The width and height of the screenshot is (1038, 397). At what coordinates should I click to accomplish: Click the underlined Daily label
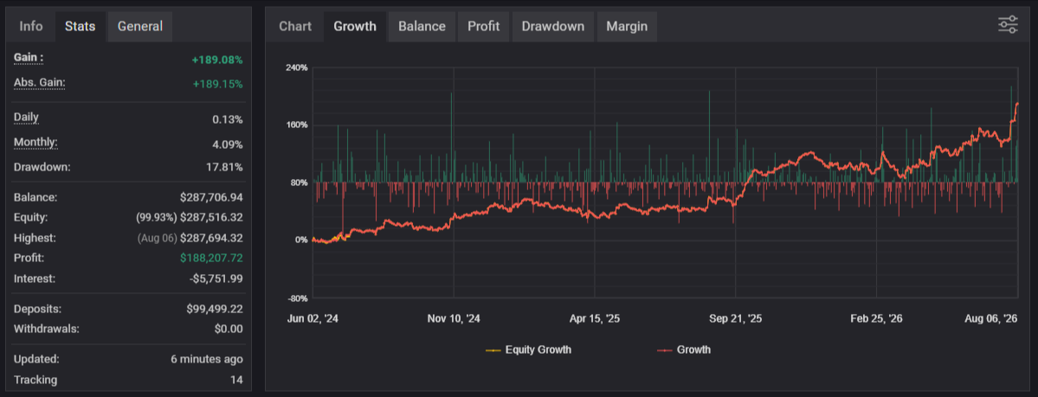tap(27, 118)
